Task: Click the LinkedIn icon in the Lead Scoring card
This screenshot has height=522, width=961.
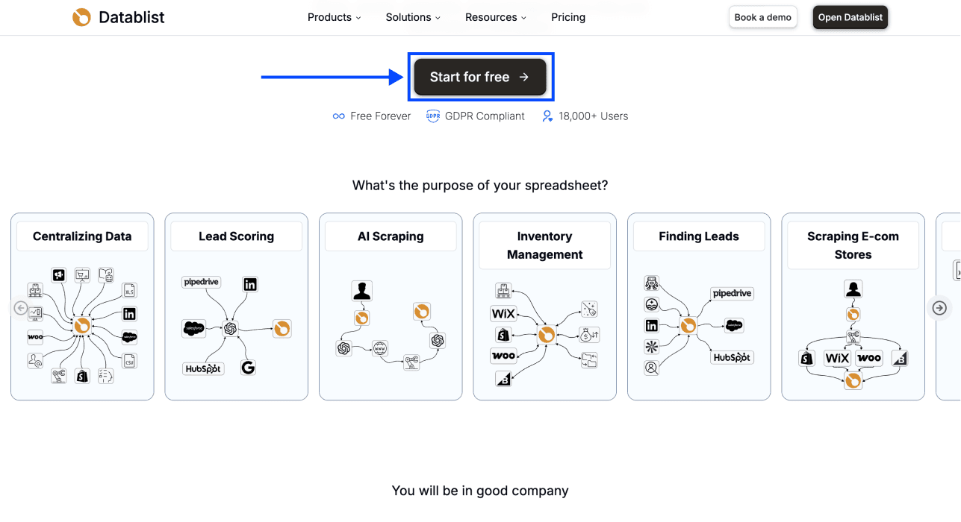Action: 250,284
